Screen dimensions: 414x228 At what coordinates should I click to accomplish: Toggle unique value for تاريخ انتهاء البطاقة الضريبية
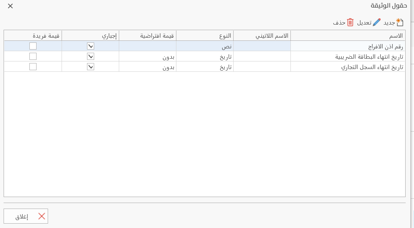point(33,56)
